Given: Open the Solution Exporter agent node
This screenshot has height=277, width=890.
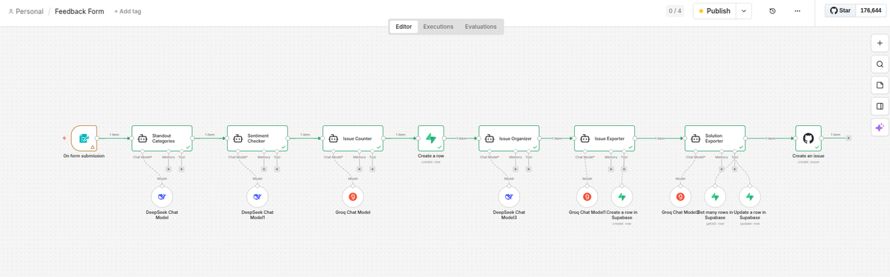Looking at the screenshot, I should (715, 138).
